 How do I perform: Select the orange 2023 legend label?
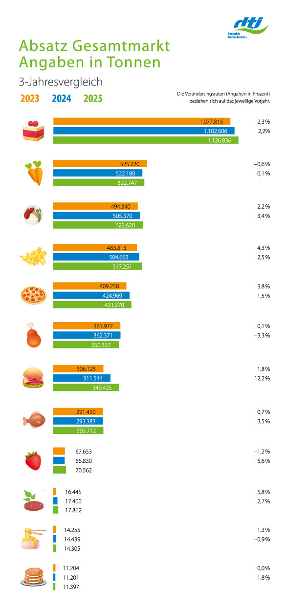[x=30, y=99]
